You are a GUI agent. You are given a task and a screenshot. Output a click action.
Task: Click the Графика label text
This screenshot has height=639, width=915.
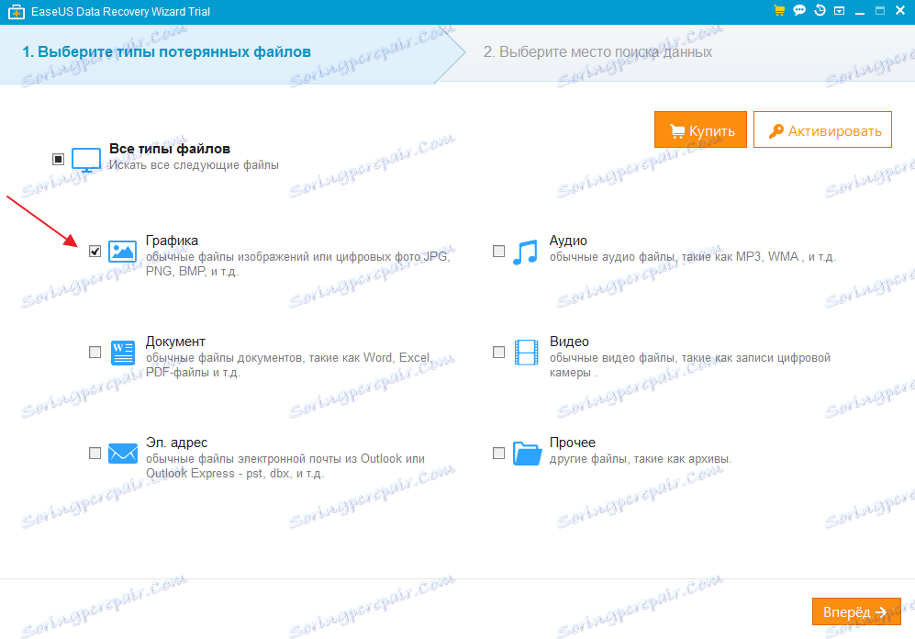pos(172,241)
